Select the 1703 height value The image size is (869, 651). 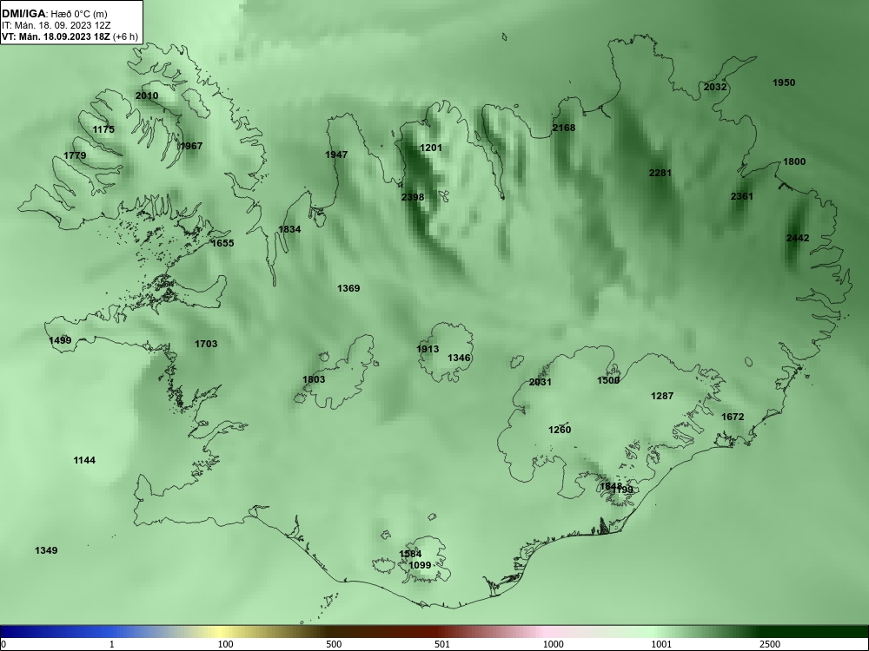(x=206, y=345)
